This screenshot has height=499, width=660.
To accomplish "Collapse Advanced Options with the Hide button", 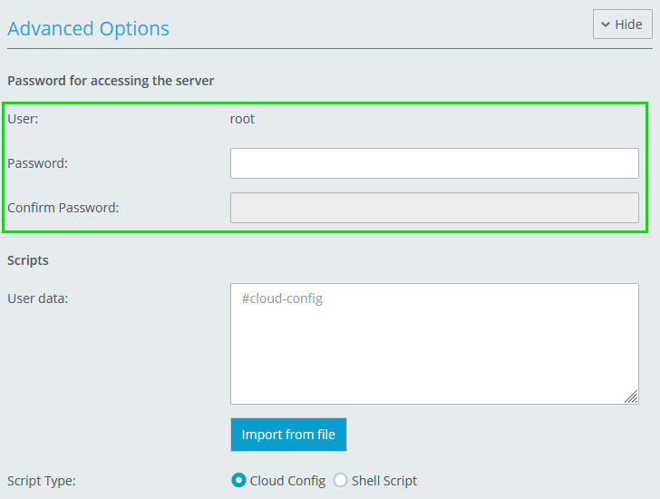I will click(x=622, y=24).
